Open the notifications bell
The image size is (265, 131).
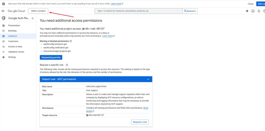point(259,11)
